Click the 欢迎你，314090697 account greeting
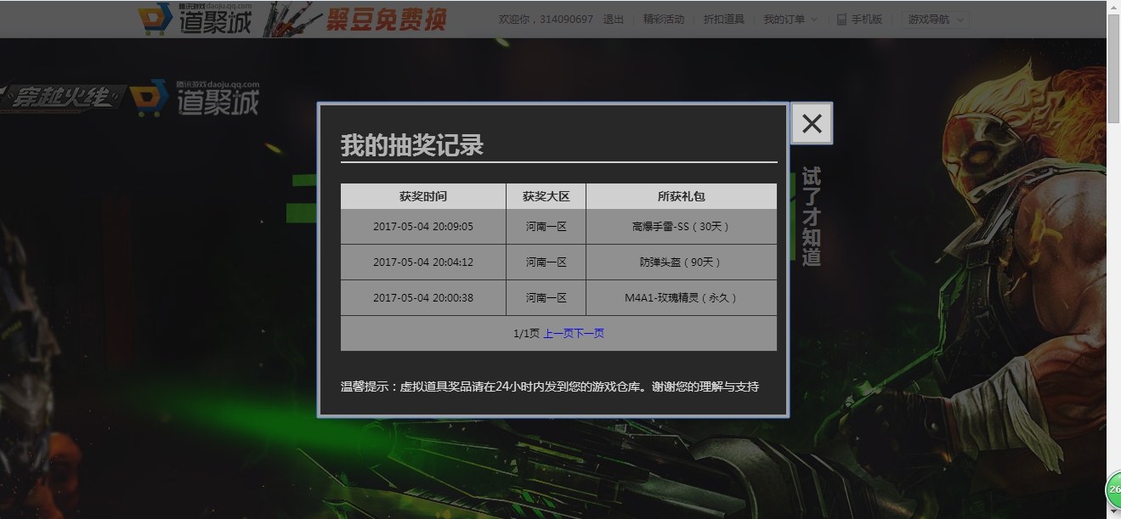 pos(546,19)
